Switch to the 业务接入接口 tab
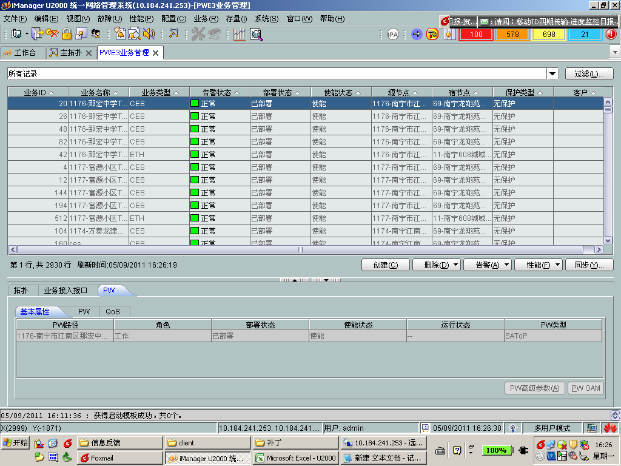621x466 pixels. (x=66, y=291)
